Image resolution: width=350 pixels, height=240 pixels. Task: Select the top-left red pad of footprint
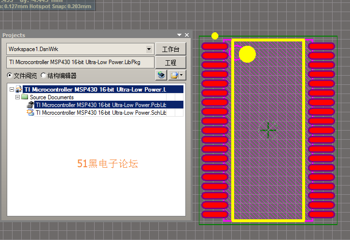(215, 46)
